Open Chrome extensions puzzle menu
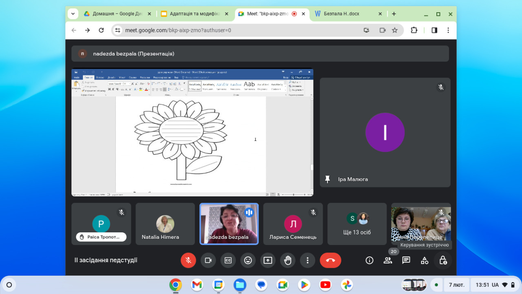Screen dimensions: 522x294 [414, 30]
